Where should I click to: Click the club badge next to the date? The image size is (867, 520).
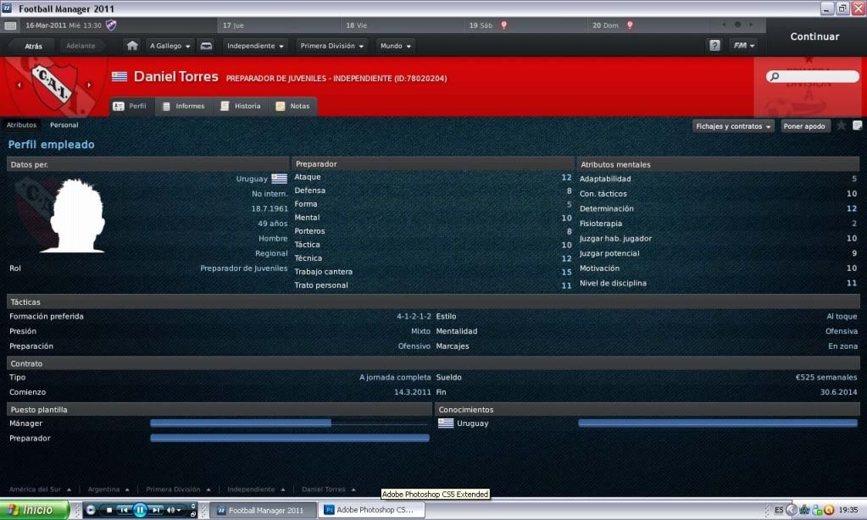coord(111,25)
